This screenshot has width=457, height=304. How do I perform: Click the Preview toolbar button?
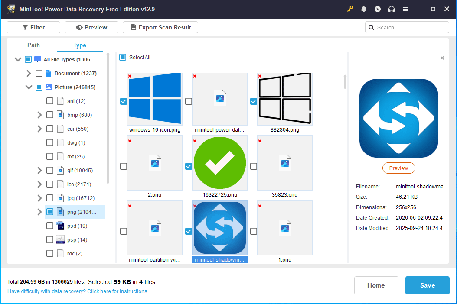(x=91, y=27)
